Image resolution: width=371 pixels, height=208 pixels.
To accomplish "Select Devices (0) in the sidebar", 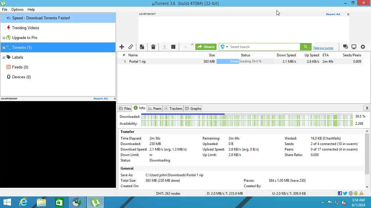I will [21, 77].
